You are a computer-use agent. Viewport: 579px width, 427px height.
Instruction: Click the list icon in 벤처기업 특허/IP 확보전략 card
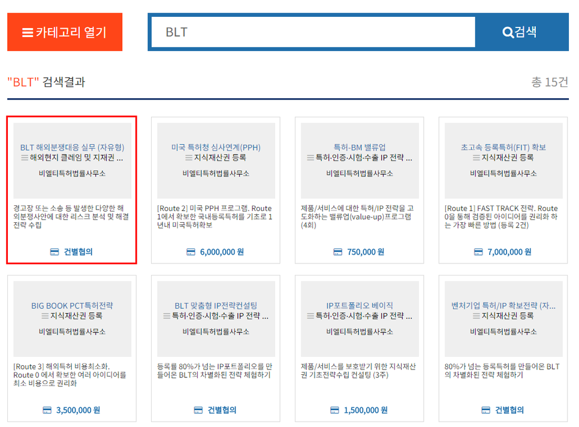[x=477, y=316]
